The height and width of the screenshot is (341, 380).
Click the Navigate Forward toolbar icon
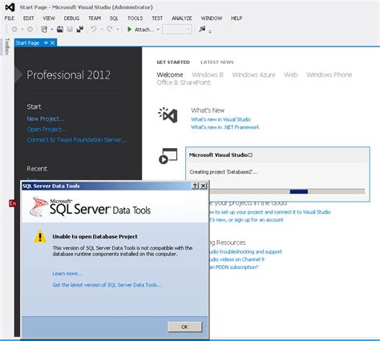click(30, 30)
